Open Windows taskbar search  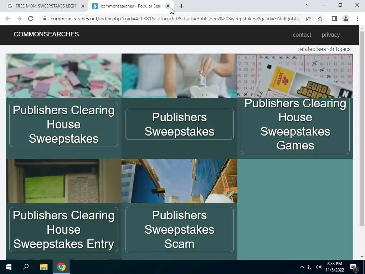point(26,267)
